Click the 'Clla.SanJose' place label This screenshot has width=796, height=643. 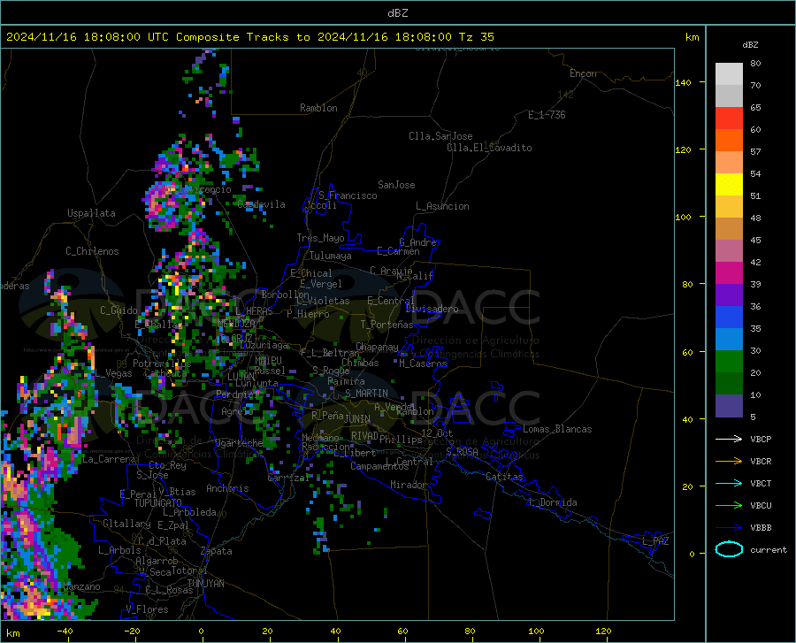pyautogui.click(x=440, y=136)
